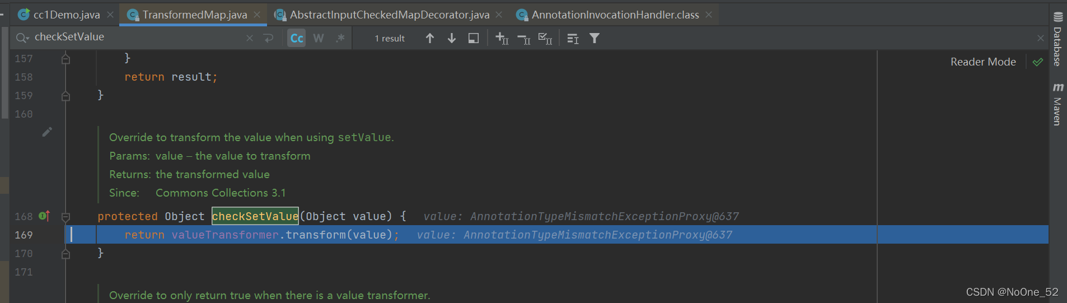Open search filter options funnel icon
1067x303 pixels.
point(595,38)
